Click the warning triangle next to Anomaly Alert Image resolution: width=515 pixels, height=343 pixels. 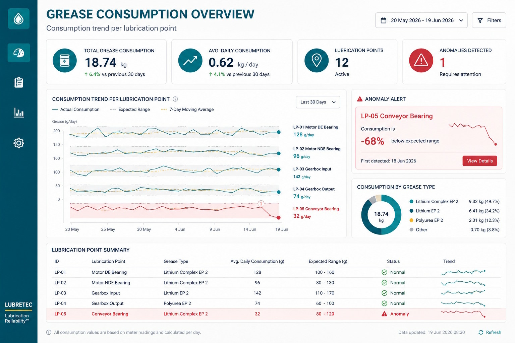coord(360,99)
